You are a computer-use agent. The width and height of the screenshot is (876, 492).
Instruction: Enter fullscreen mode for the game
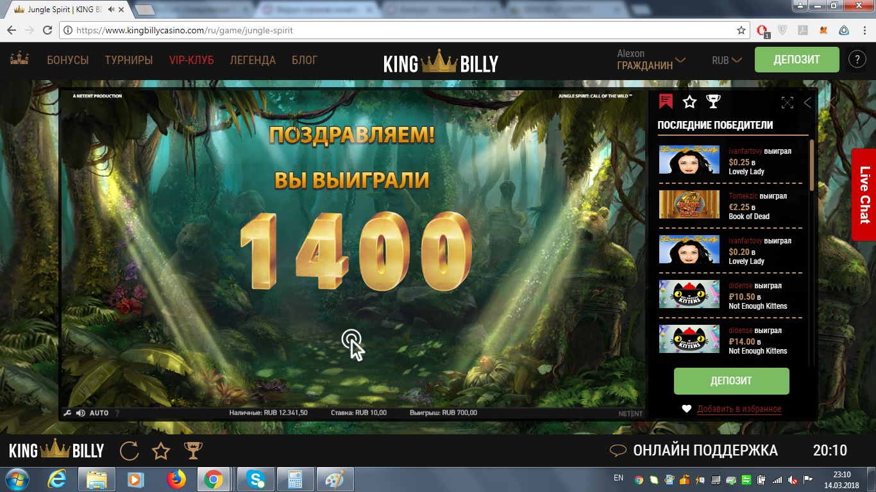coord(787,102)
